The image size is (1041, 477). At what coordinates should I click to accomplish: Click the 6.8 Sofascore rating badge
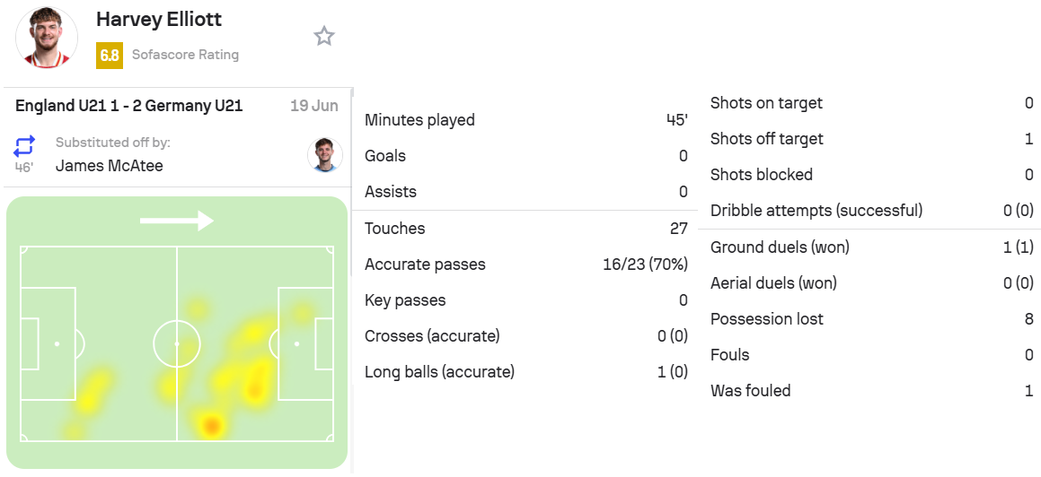coord(110,55)
